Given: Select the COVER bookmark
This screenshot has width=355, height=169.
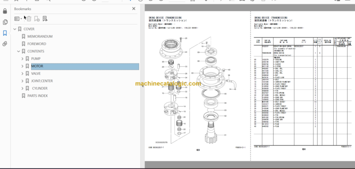Looking at the screenshot, I should (29, 29).
